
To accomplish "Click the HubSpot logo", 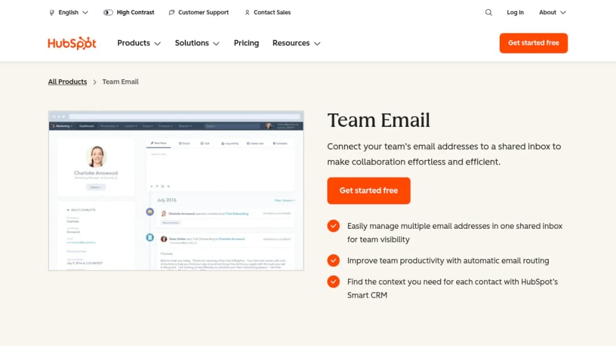I will 72,43.
